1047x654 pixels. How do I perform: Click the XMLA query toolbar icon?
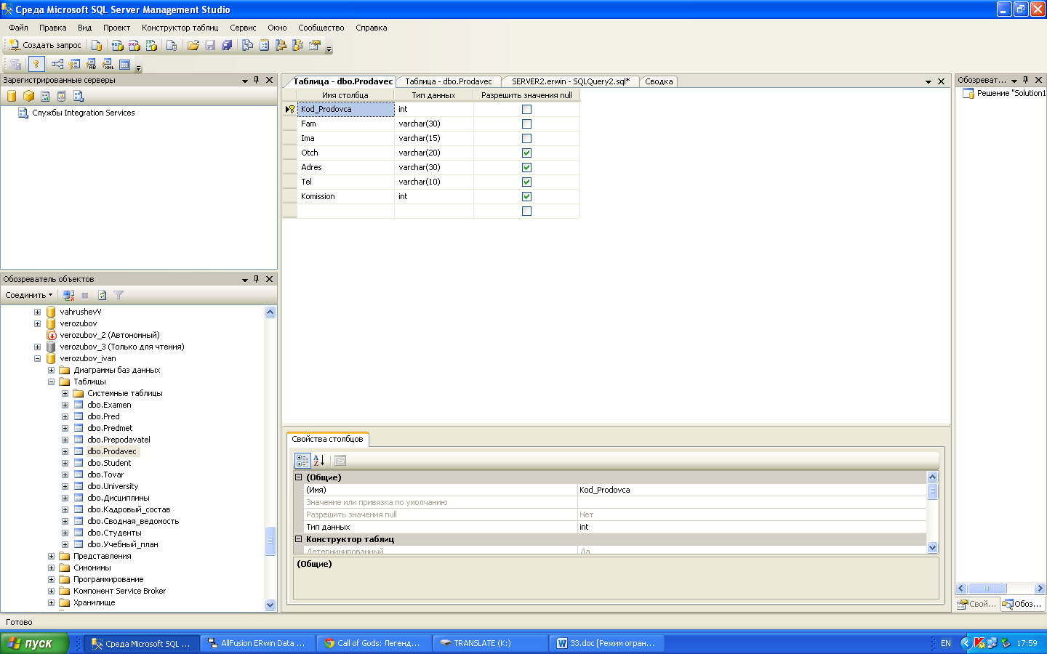coord(151,45)
